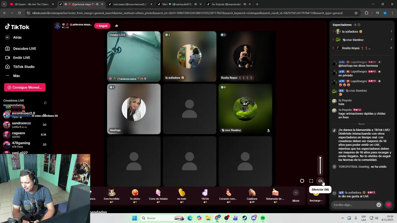
Task: Reload the page
Action: coord(19,13)
